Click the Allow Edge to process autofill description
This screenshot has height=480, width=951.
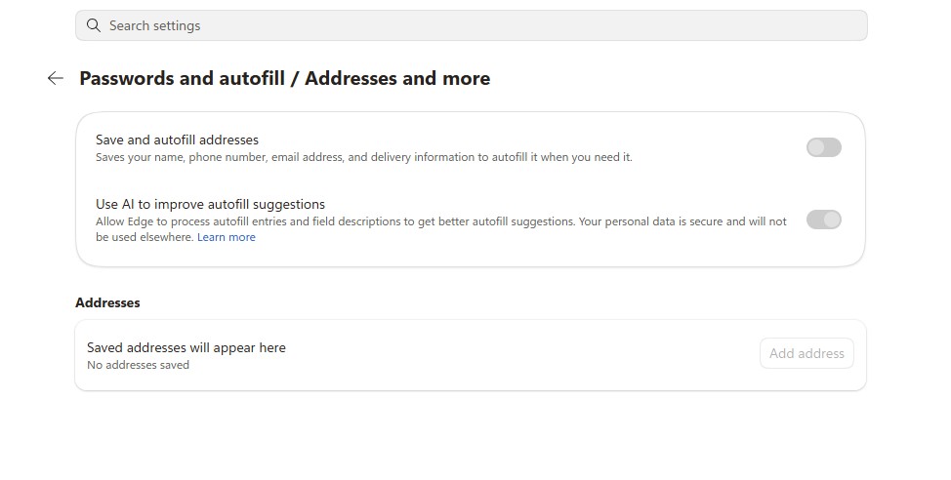(441, 221)
